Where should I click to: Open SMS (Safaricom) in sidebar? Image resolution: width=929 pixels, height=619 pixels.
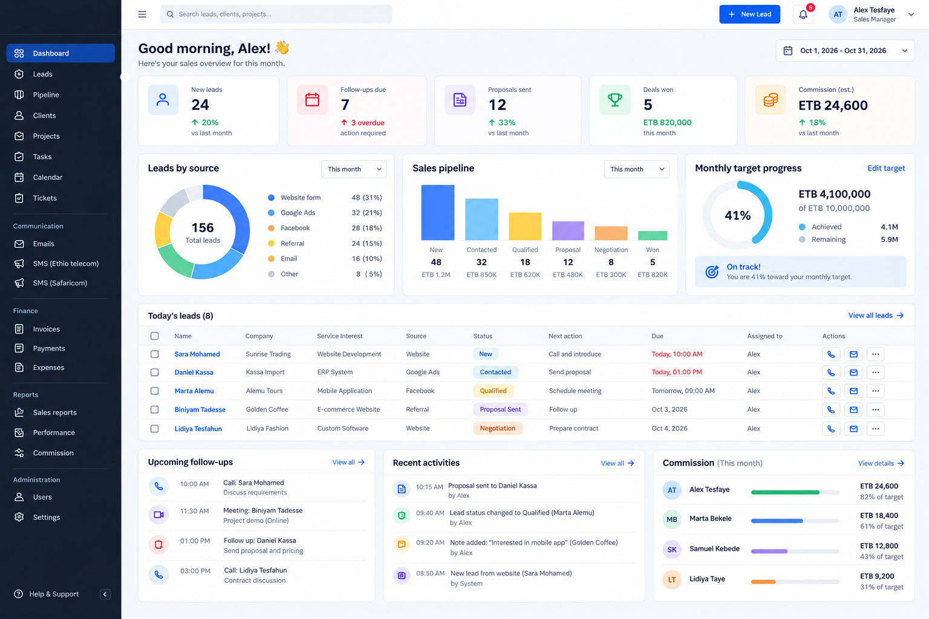60,283
